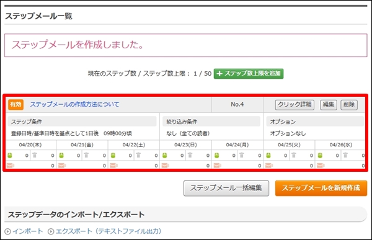Click trash icon under 04/22(土)
The image size is (372, 240).
tap(138, 155)
